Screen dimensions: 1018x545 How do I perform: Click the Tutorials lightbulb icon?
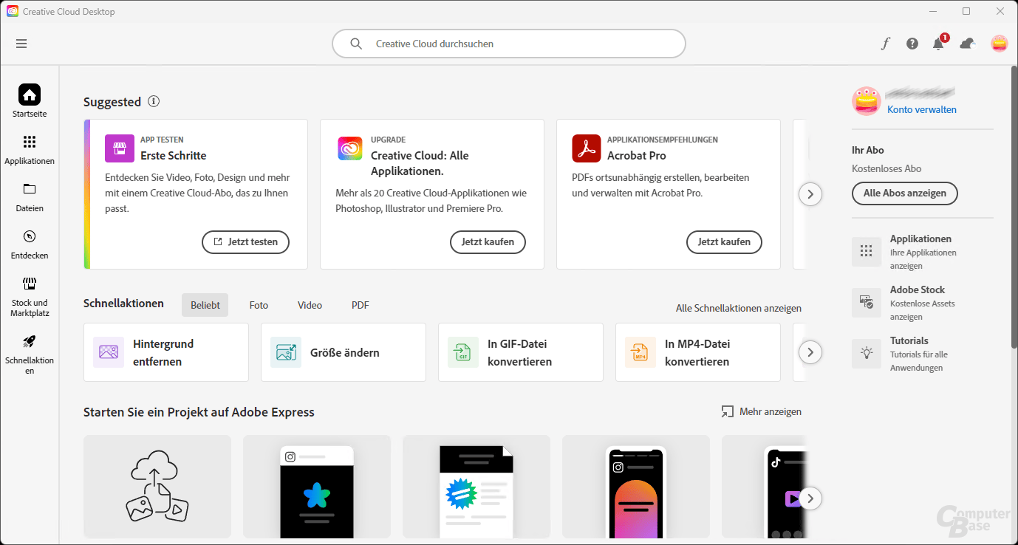pyautogui.click(x=867, y=354)
